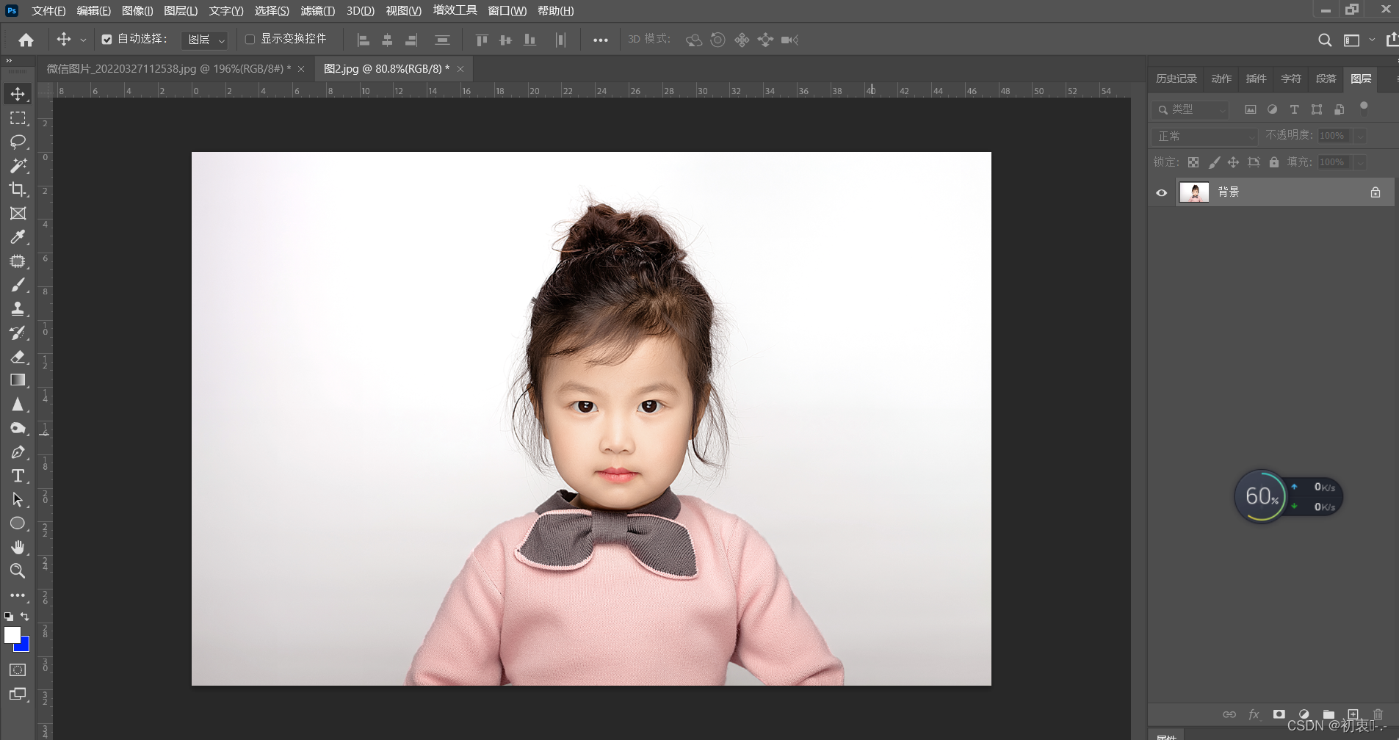Viewport: 1399px width, 740px height.
Task: Open the Move tool preset picker arrow
Action: point(83,40)
